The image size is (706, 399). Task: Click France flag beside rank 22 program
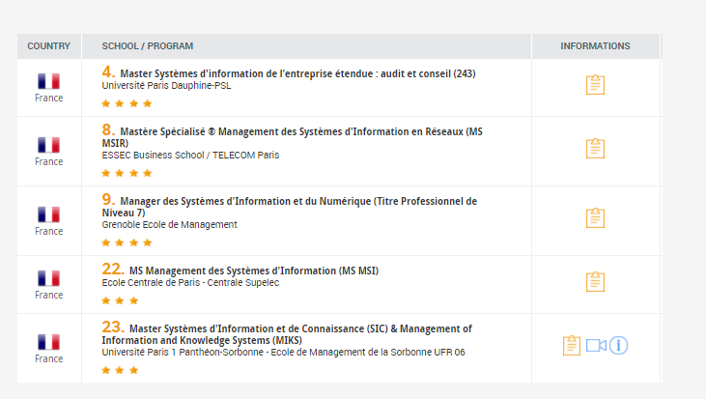coord(48,278)
